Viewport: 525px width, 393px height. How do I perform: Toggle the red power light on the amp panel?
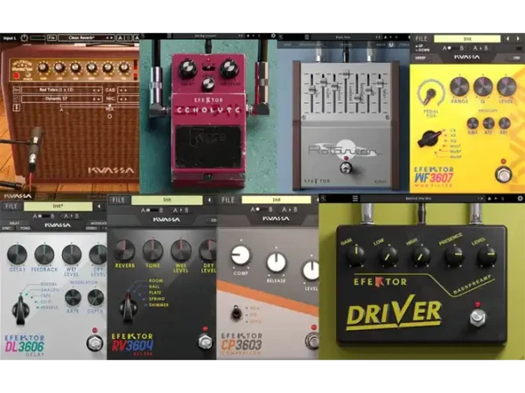[16, 76]
